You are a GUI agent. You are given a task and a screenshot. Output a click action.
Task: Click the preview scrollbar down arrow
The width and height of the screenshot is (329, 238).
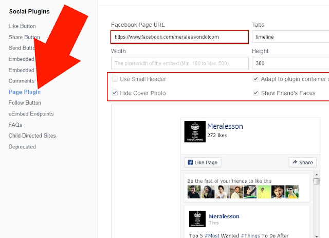pyautogui.click(x=317, y=236)
